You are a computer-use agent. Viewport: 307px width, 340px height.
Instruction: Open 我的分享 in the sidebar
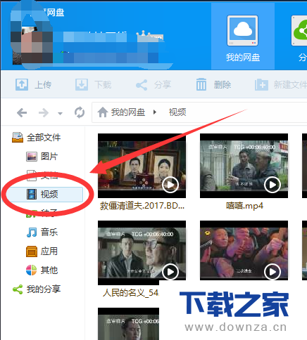37,289
